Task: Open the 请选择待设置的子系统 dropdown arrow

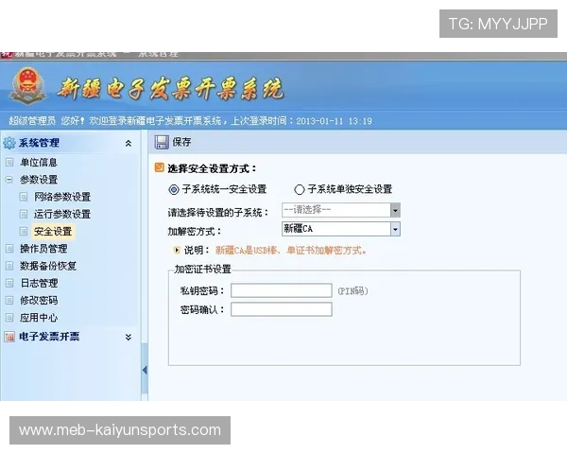Action: coord(395,210)
